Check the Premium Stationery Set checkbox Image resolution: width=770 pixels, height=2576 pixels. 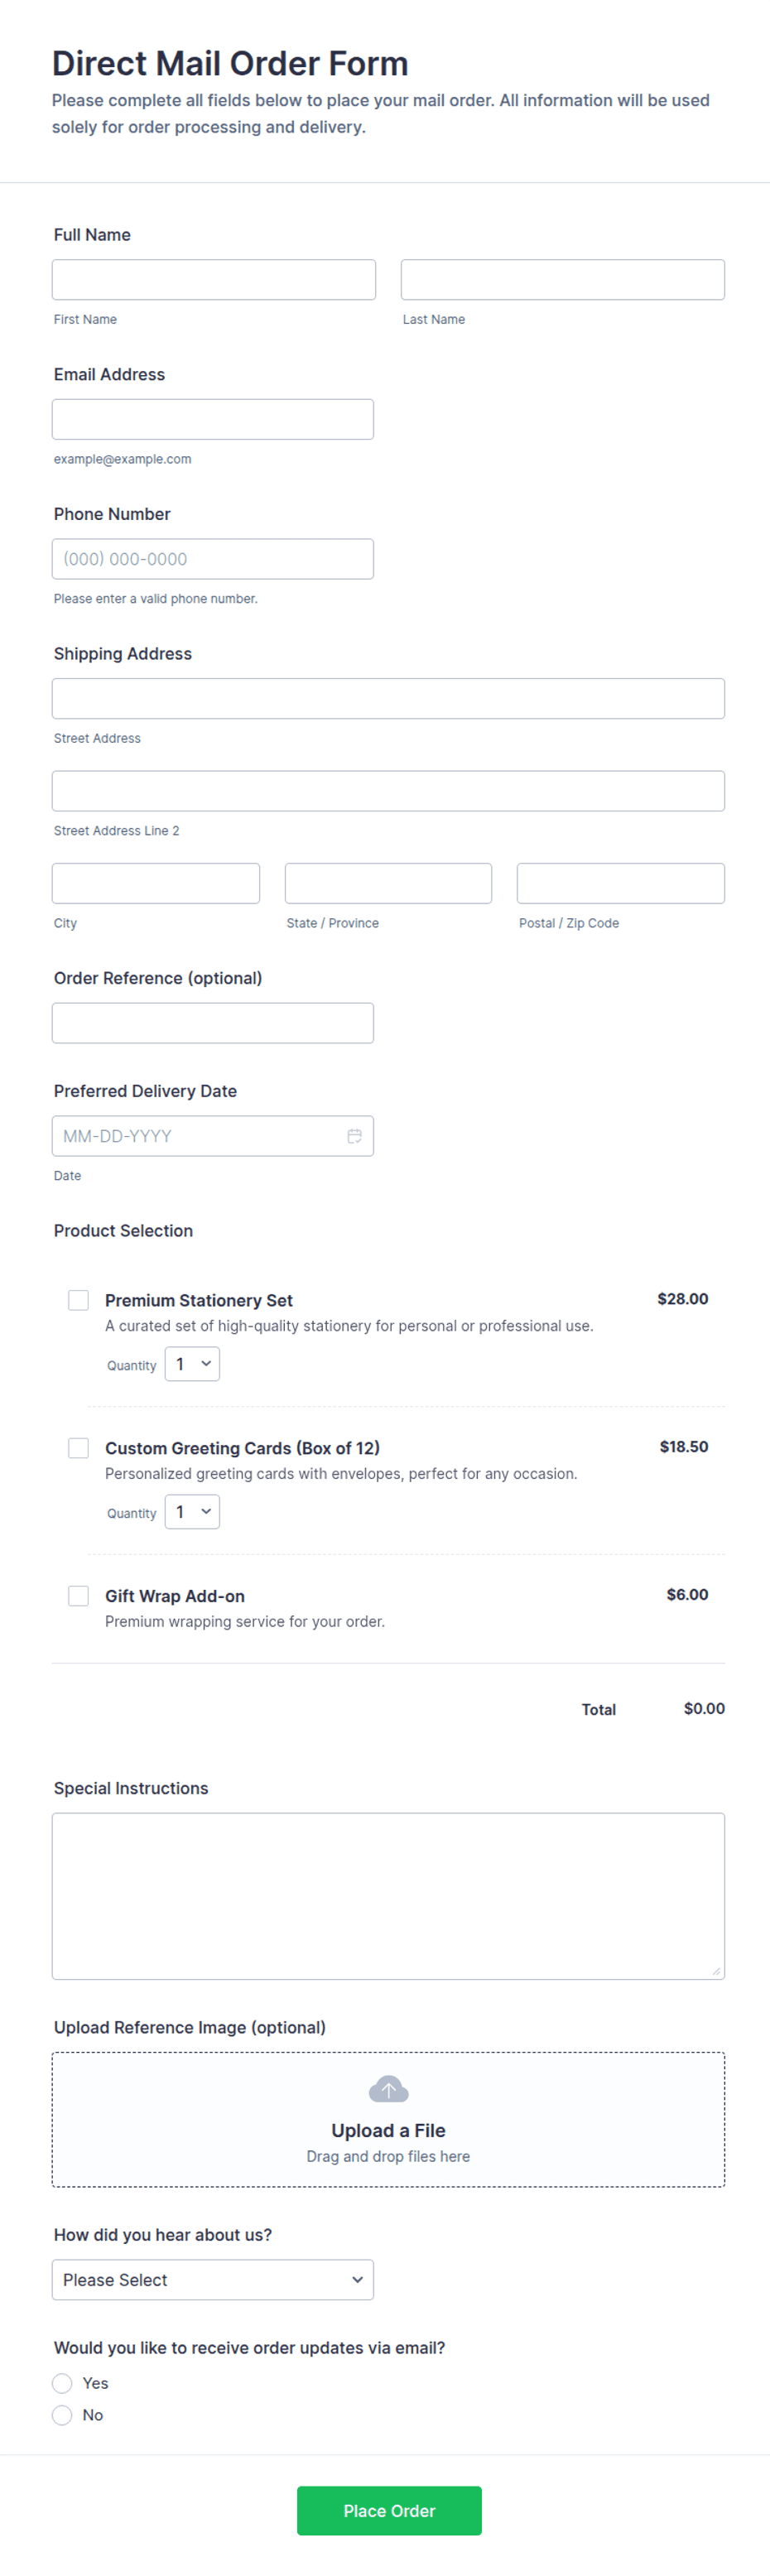78,1300
